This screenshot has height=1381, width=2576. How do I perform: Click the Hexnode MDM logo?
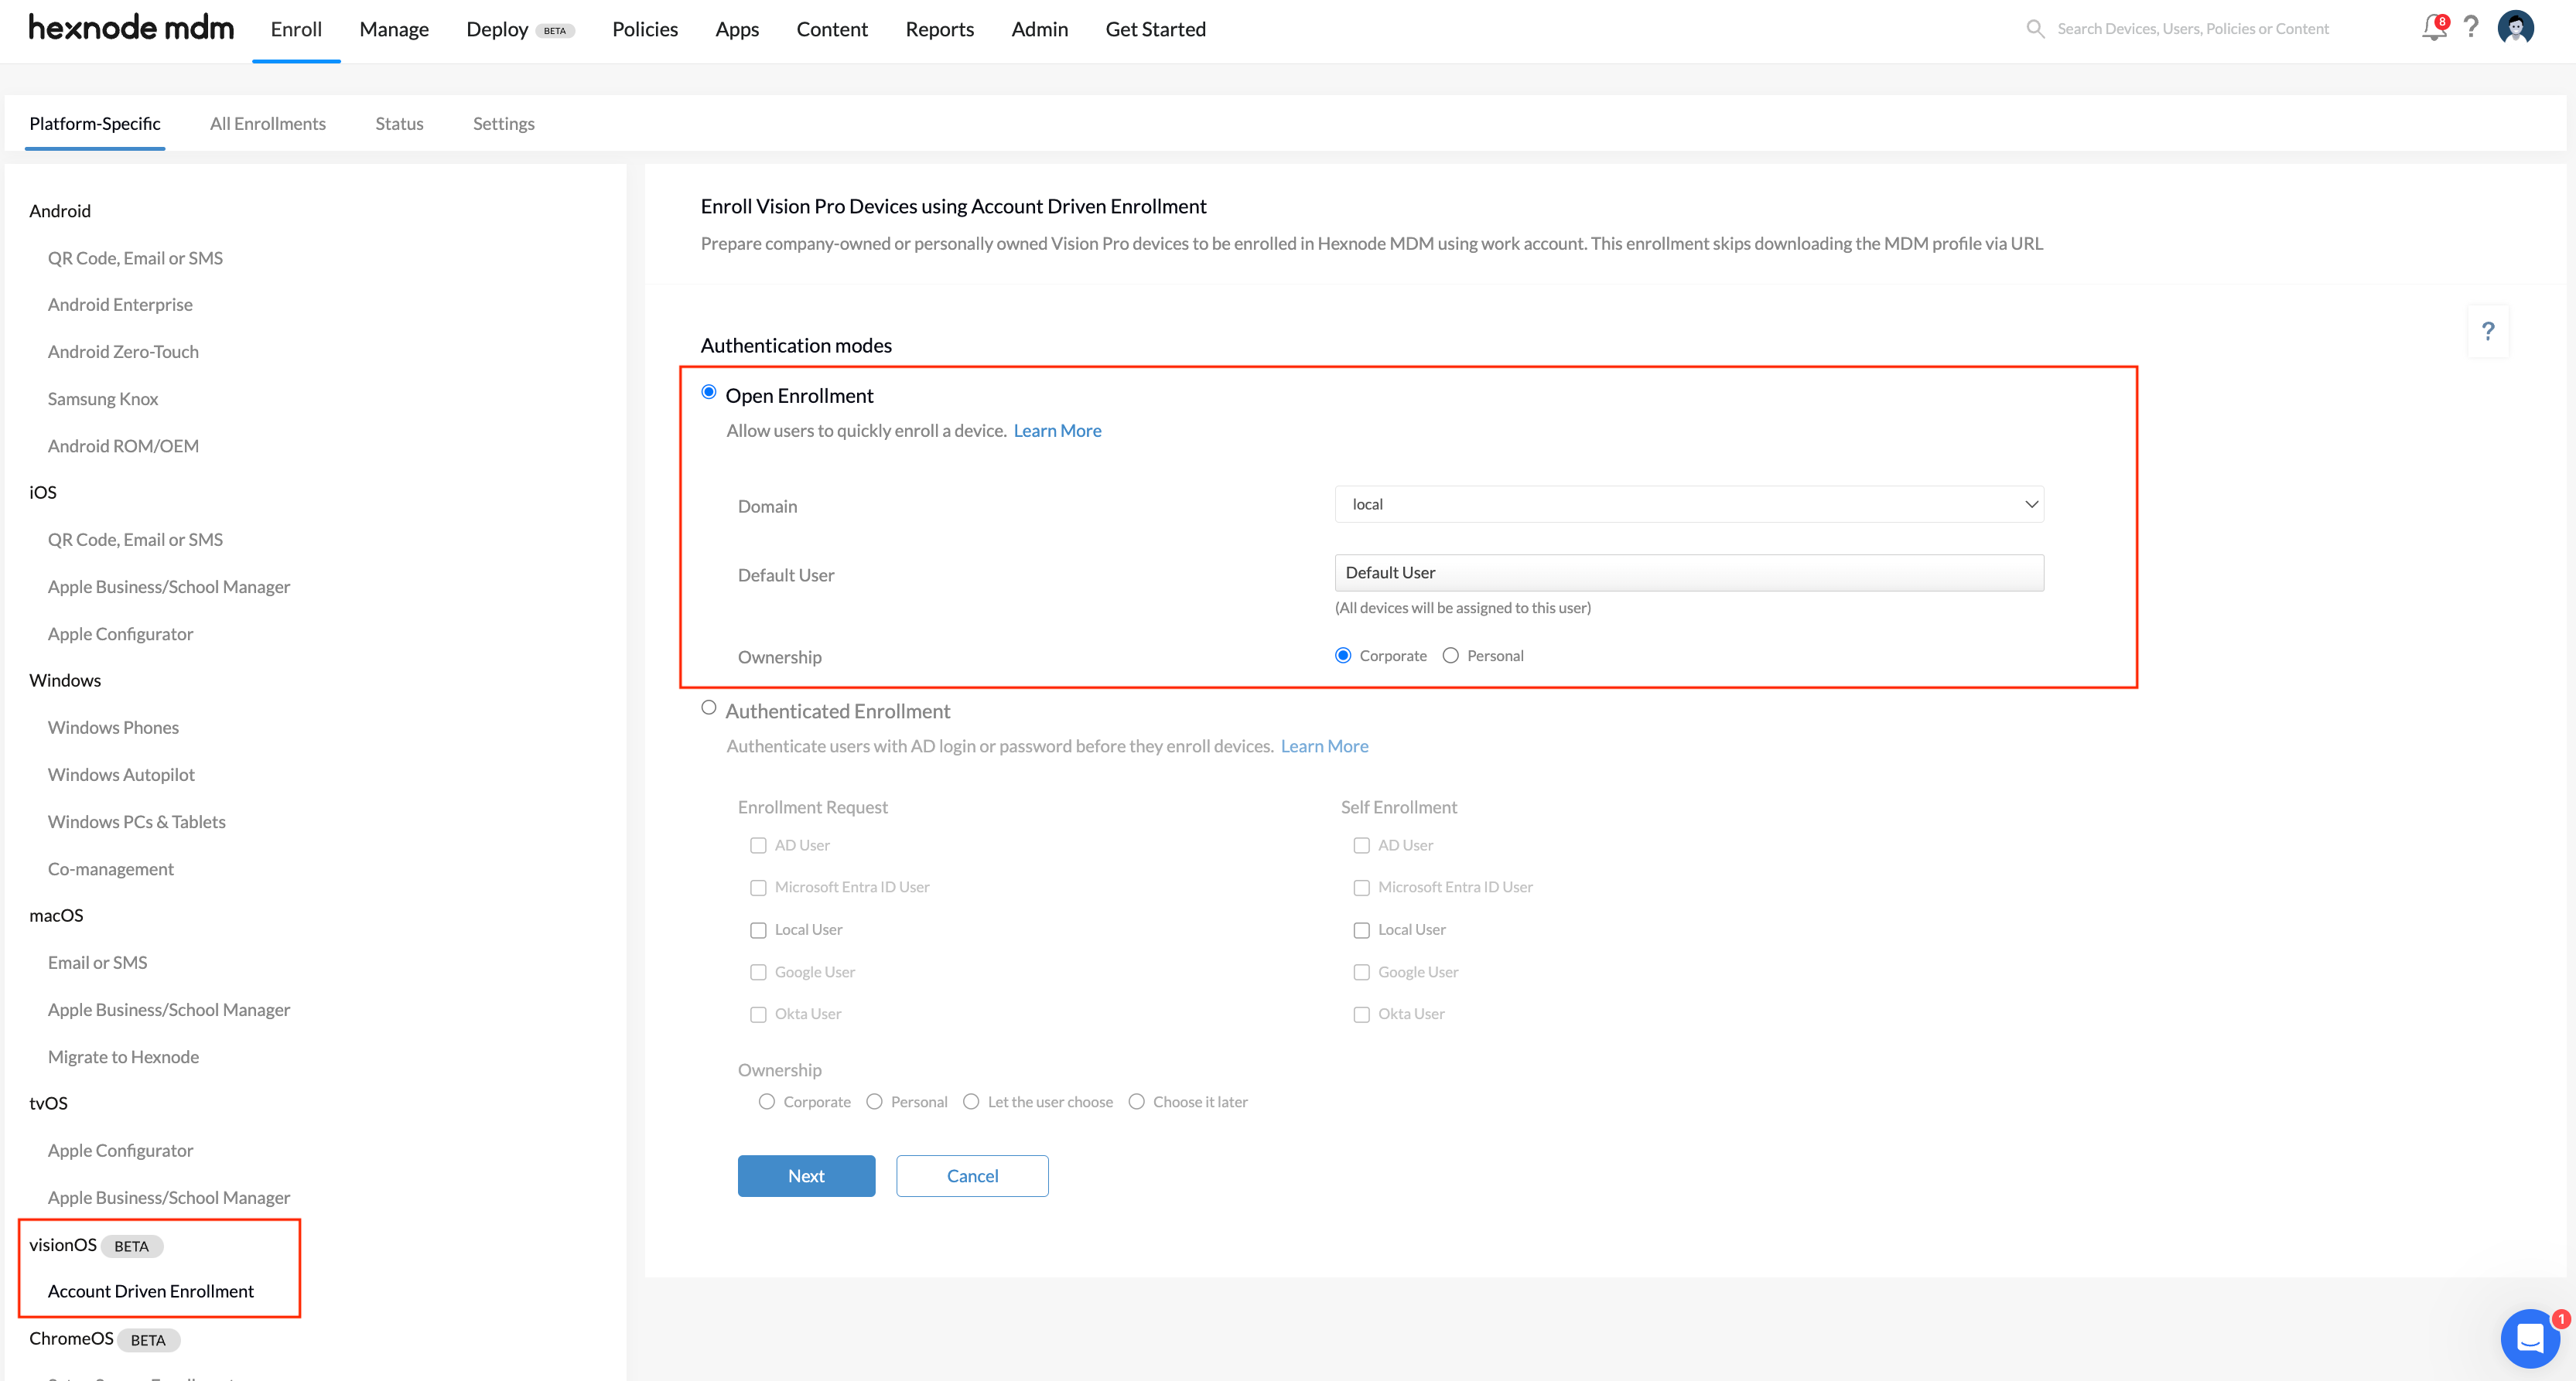pos(131,28)
